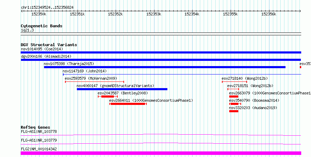Click the partially visible esv357 red marker
This screenshot has width=311, height=157.
[301, 67]
